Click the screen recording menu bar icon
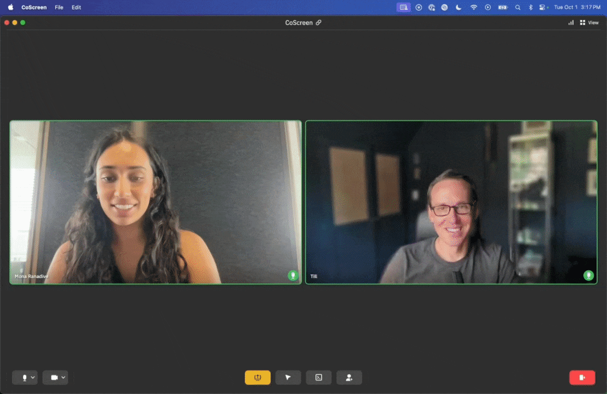Viewport: 607px width, 394px height. coord(419,7)
